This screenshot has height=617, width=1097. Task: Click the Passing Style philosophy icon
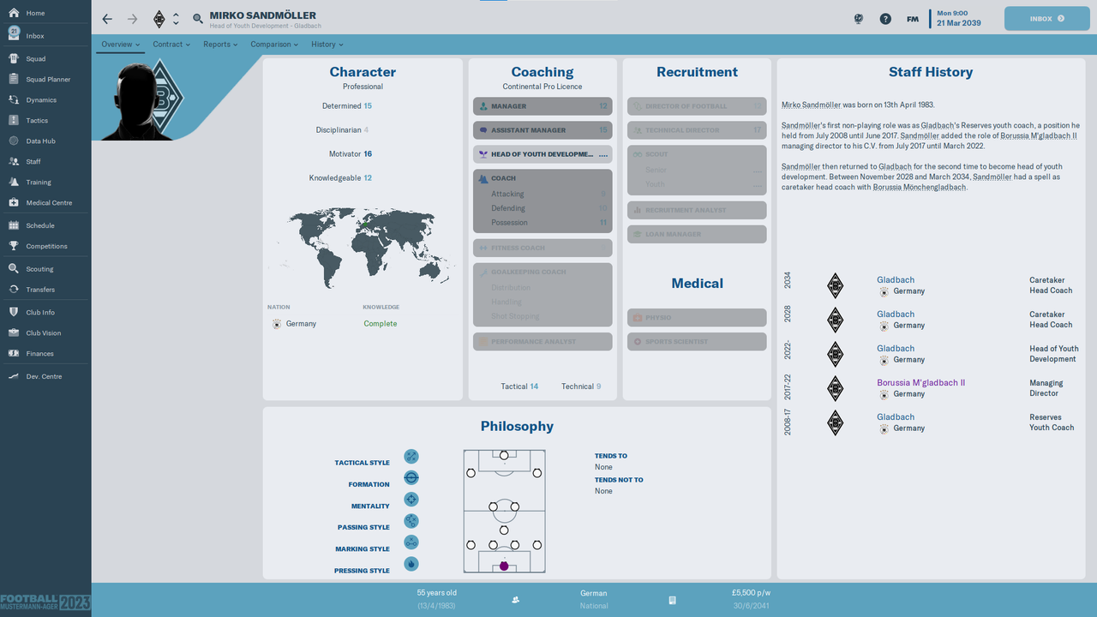click(x=411, y=521)
